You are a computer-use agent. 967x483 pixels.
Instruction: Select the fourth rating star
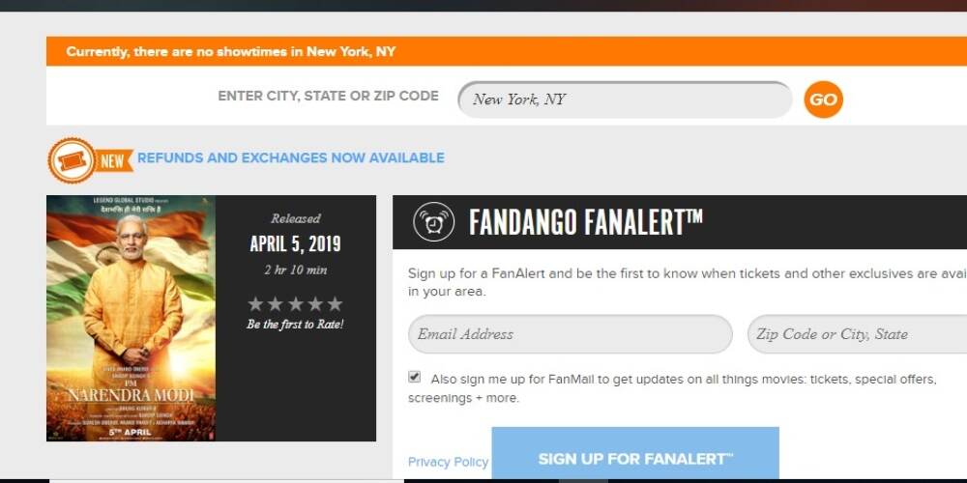[315, 303]
